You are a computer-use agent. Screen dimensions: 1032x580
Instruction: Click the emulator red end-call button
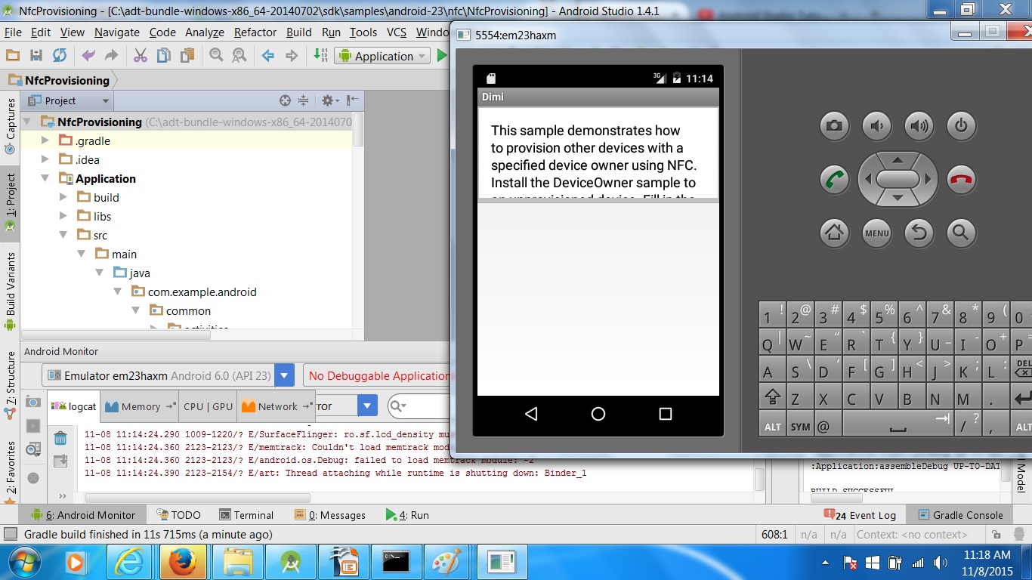coord(961,180)
